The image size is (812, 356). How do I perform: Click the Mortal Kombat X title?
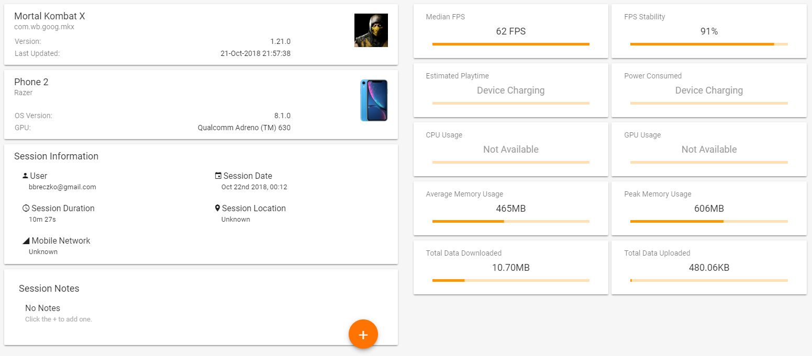(49, 16)
